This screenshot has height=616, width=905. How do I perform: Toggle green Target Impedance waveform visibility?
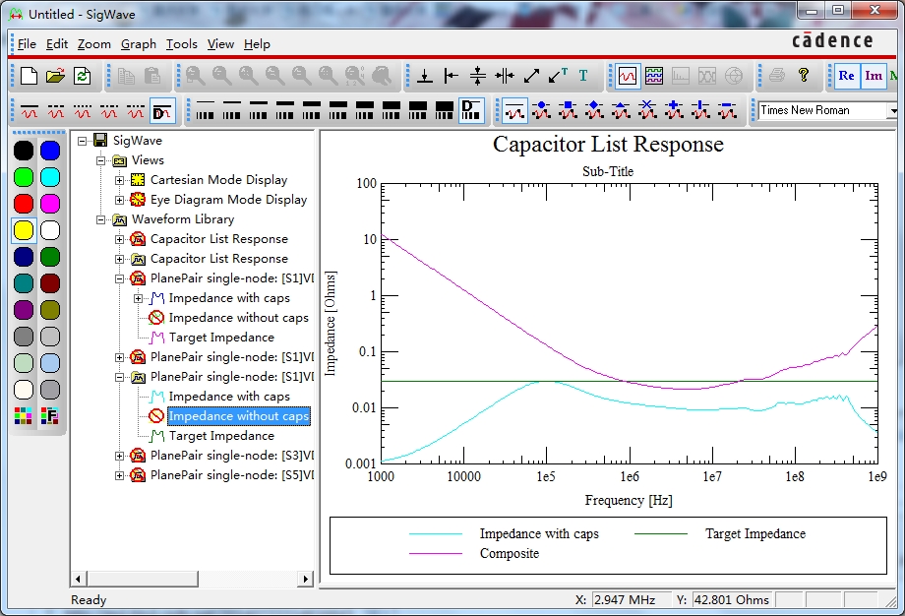pos(157,436)
